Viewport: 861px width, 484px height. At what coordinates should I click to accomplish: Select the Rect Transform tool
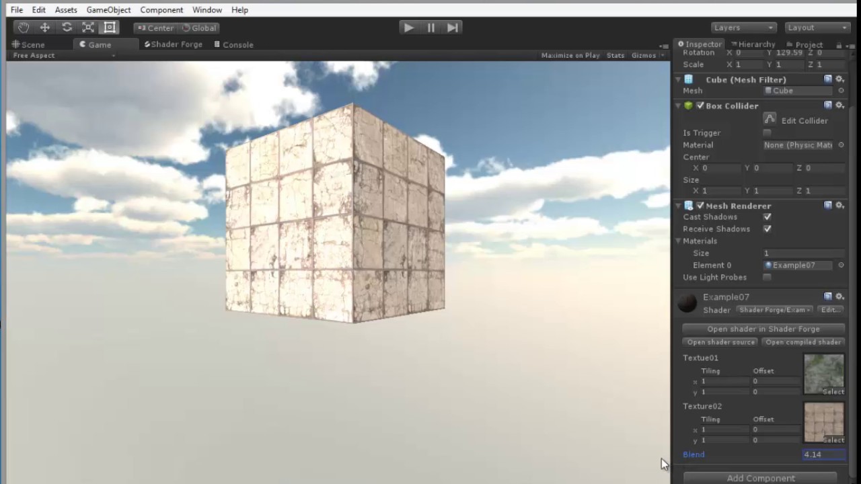(110, 27)
